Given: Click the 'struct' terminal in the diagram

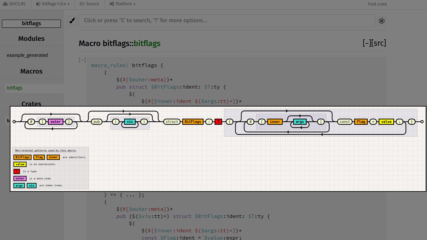Looking at the screenshot, I should point(172,122).
